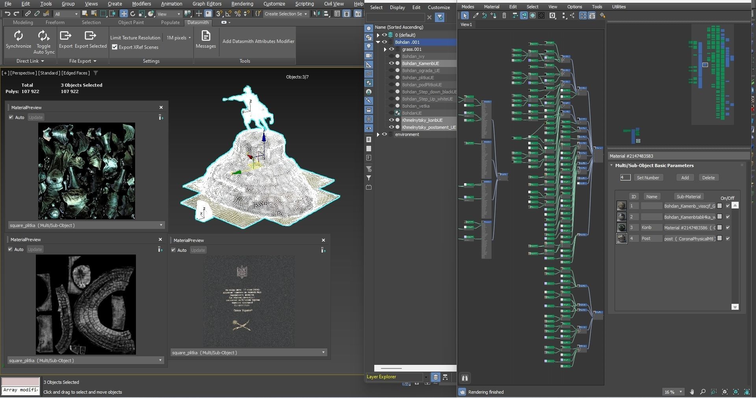Image resolution: width=756 pixels, height=398 pixels.
Task: Click the Slate Pan hand tool
Action: (692, 392)
